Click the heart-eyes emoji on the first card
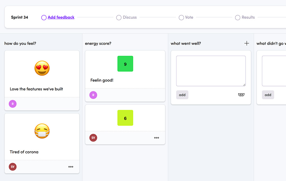 tap(42, 68)
